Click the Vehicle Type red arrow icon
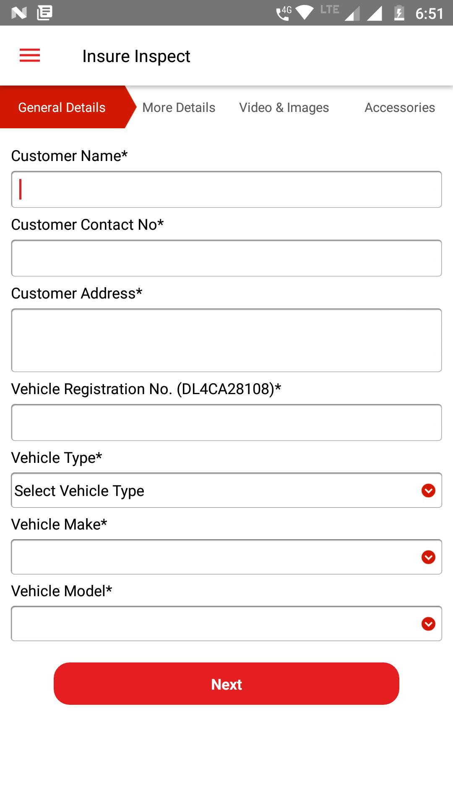 pos(428,491)
